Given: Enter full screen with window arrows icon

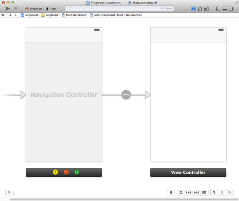Looking at the screenshot, I should [x=236, y=3].
